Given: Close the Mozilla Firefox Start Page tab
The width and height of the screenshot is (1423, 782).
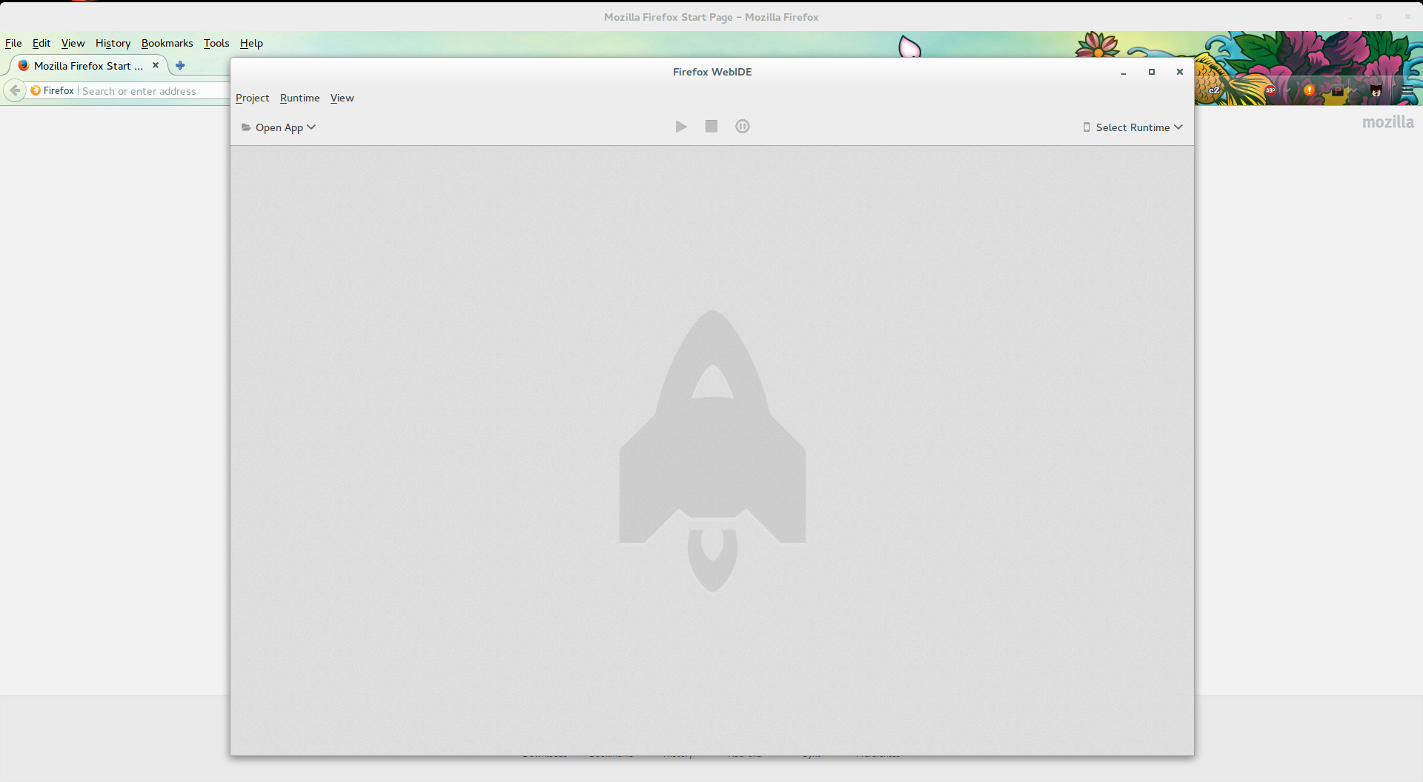Looking at the screenshot, I should click(156, 65).
